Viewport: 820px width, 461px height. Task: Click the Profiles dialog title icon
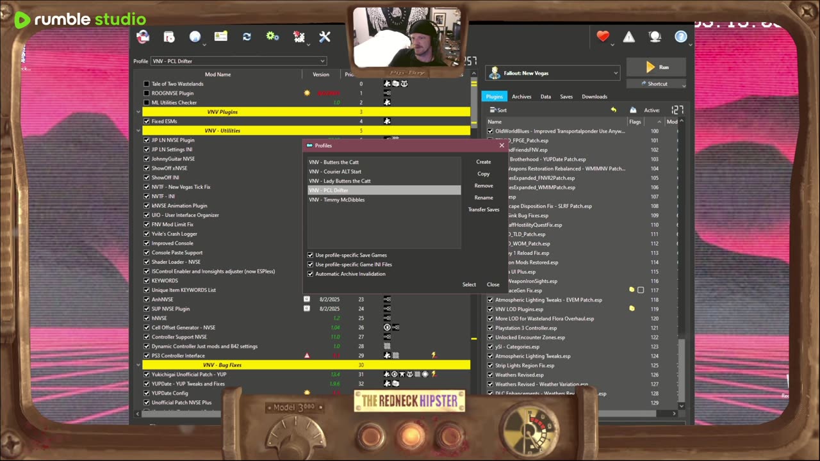click(309, 145)
